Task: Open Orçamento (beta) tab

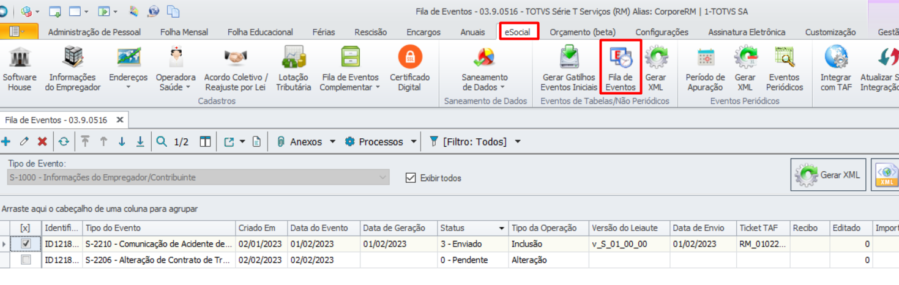Action: click(583, 32)
